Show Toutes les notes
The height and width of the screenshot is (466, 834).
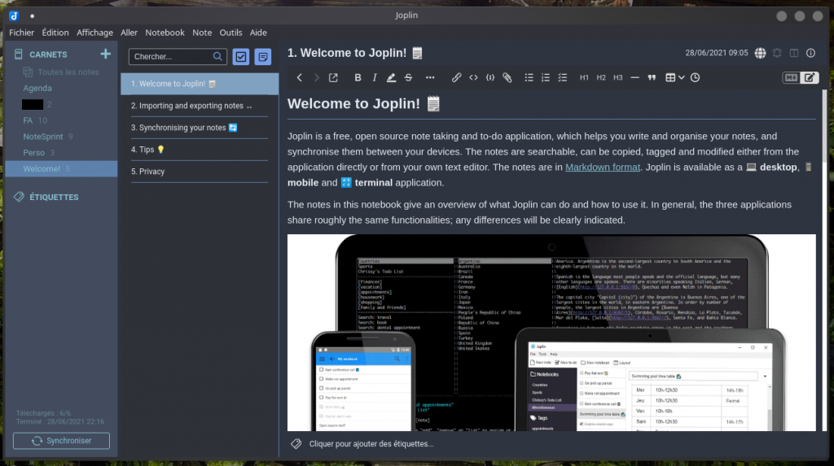[68, 72]
